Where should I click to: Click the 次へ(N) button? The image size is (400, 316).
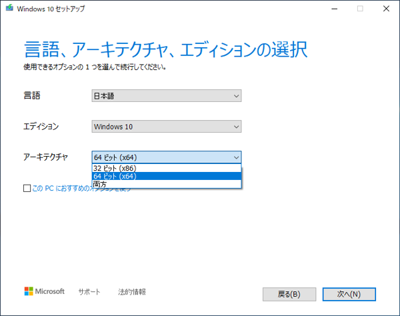click(349, 294)
